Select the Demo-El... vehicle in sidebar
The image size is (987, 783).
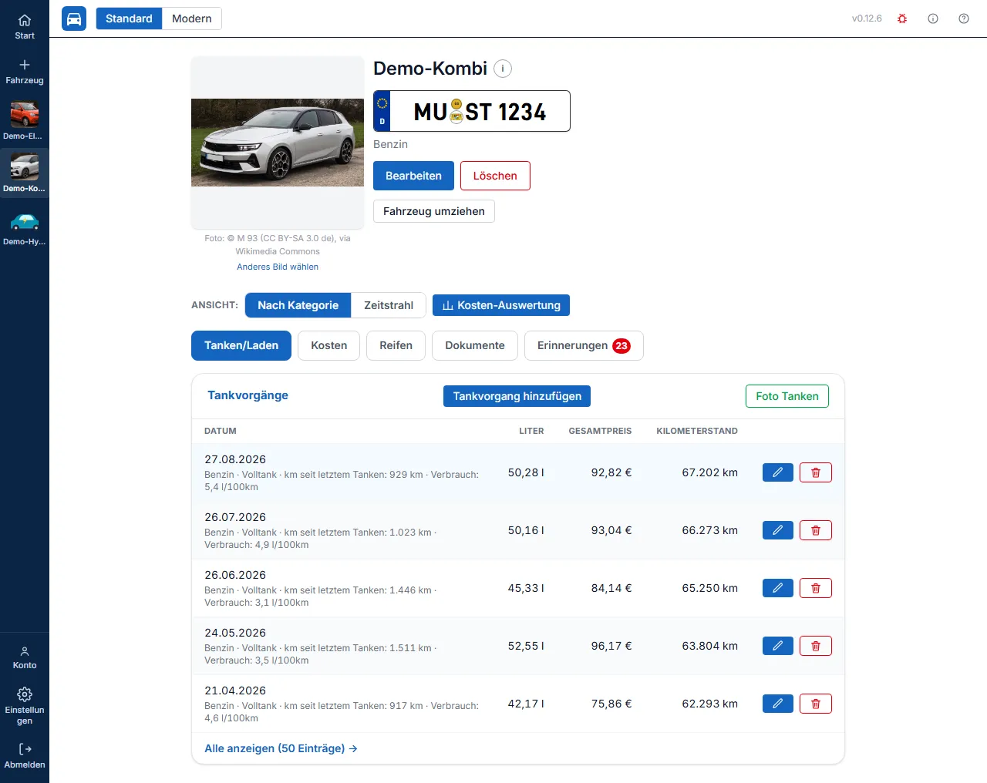(25, 121)
